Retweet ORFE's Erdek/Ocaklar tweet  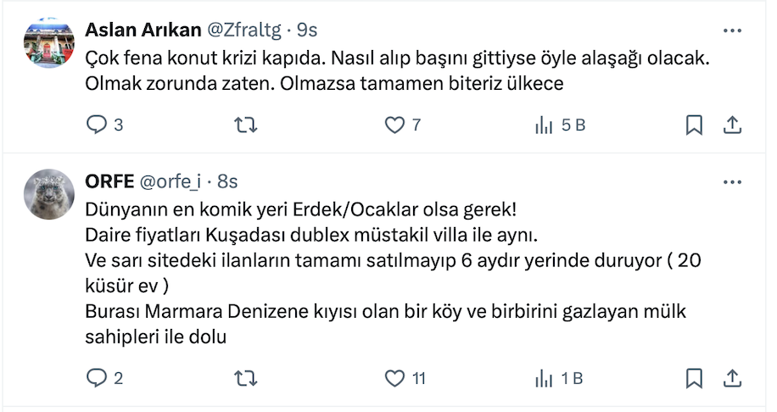245,378
